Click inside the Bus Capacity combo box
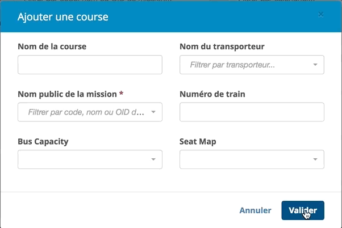The height and width of the screenshot is (228, 342). (x=82, y=159)
